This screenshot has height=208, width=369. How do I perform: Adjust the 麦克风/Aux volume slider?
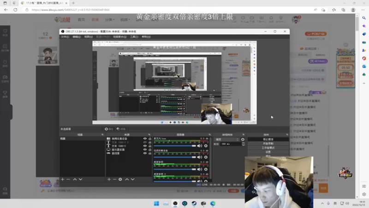point(175,146)
